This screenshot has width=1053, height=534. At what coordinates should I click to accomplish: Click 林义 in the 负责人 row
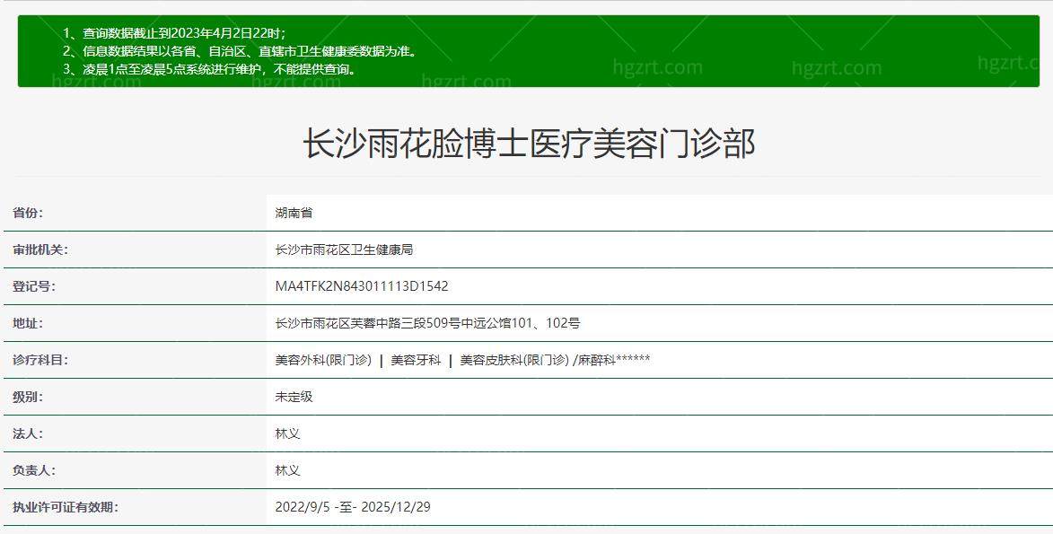point(287,471)
